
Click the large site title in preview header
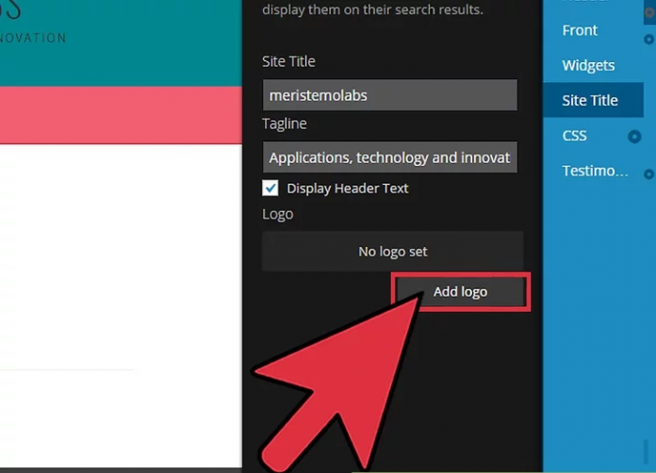click(11, 9)
